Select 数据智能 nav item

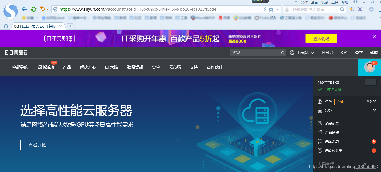point(135,67)
